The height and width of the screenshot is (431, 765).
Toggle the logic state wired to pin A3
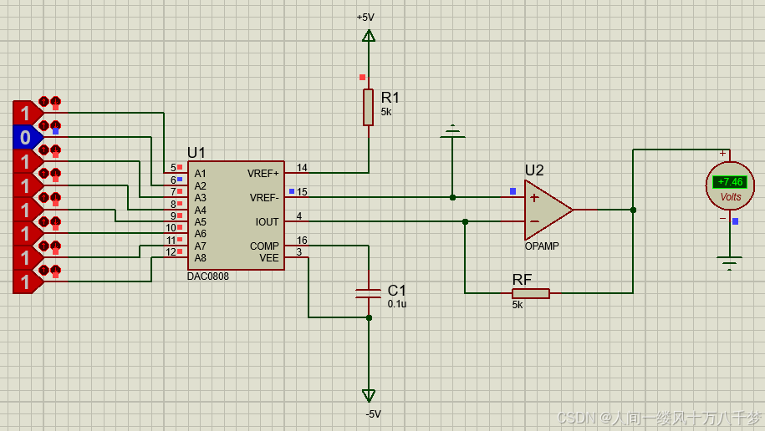pyautogui.click(x=27, y=161)
